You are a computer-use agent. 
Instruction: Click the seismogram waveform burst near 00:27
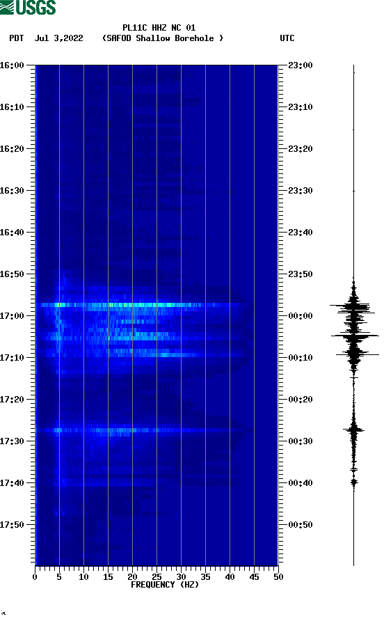pyautogui.click(x=353, y=430)
